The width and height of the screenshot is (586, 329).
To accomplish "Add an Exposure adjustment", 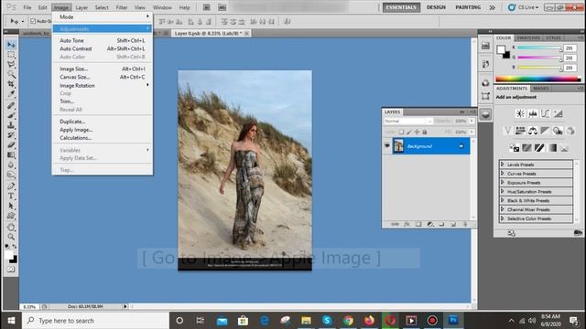I will tap(558, 113).
